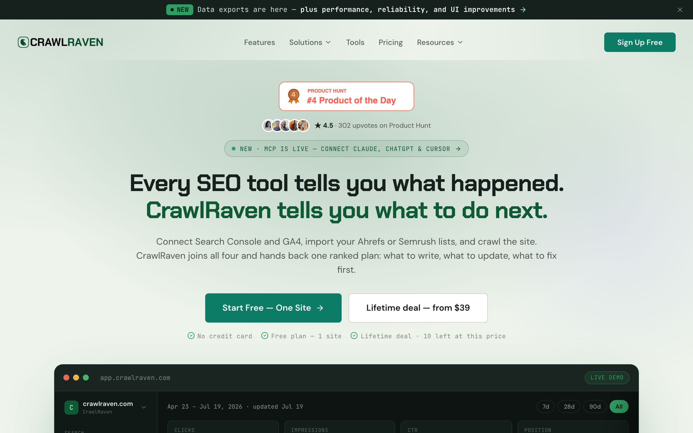This screenshot has width=693, height=433.
Task: Click the No credit card checkmark icon
Action: click(191, 336)
